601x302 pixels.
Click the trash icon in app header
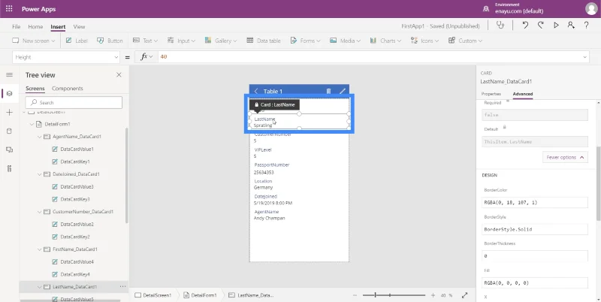click(328, 91)
